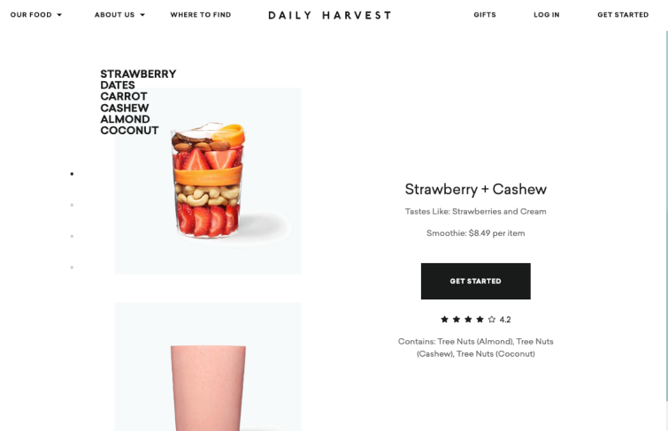Screen dimensions: 668x431
Task: Open the Log In page
Action: [x=547, y=15]
